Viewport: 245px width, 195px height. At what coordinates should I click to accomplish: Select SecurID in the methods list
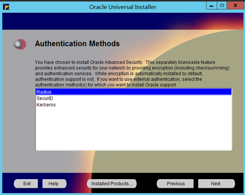coord(134,98)
